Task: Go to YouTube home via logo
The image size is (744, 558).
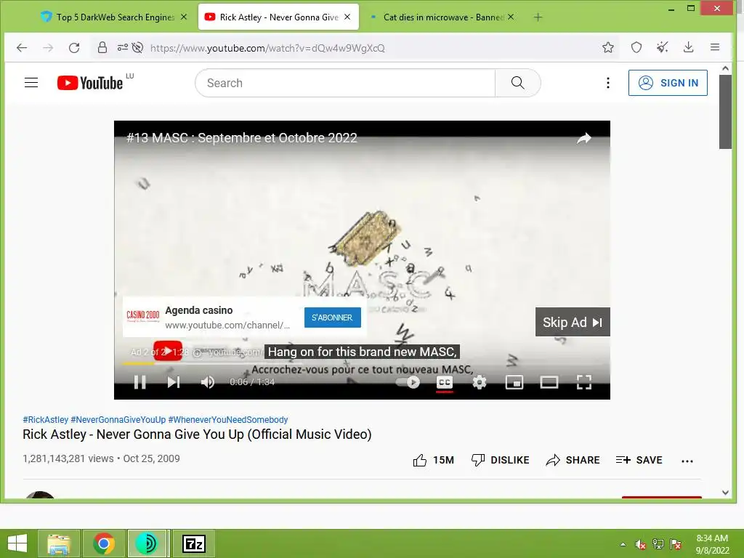Action: [x=90, y=83]
